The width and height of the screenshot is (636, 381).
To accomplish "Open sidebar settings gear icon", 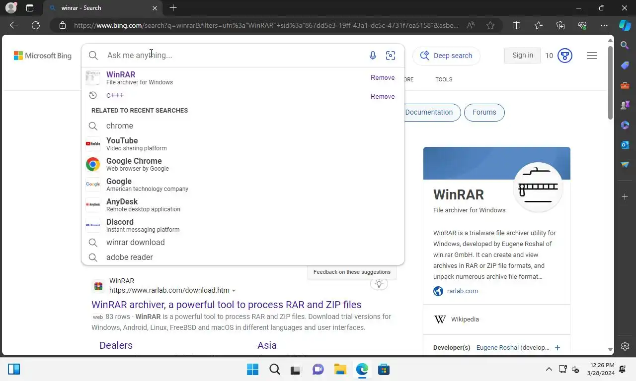I will pyautogui.click(x=625, y=346).
